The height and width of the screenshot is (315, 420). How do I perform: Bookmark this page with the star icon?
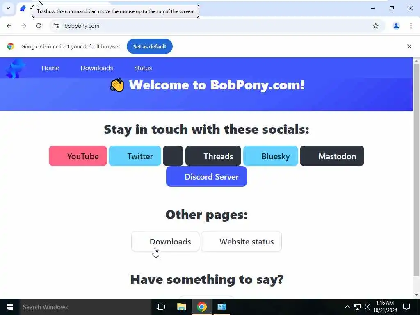(376, 26)
